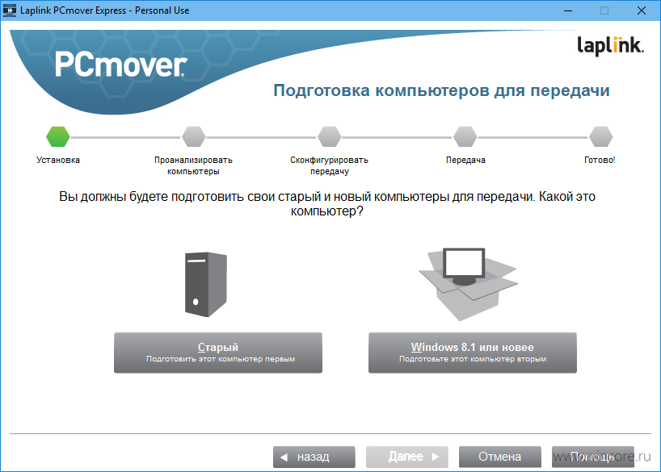Screen dimensions: 661x472
Task: Close the PCmover window
Action: 641,10
